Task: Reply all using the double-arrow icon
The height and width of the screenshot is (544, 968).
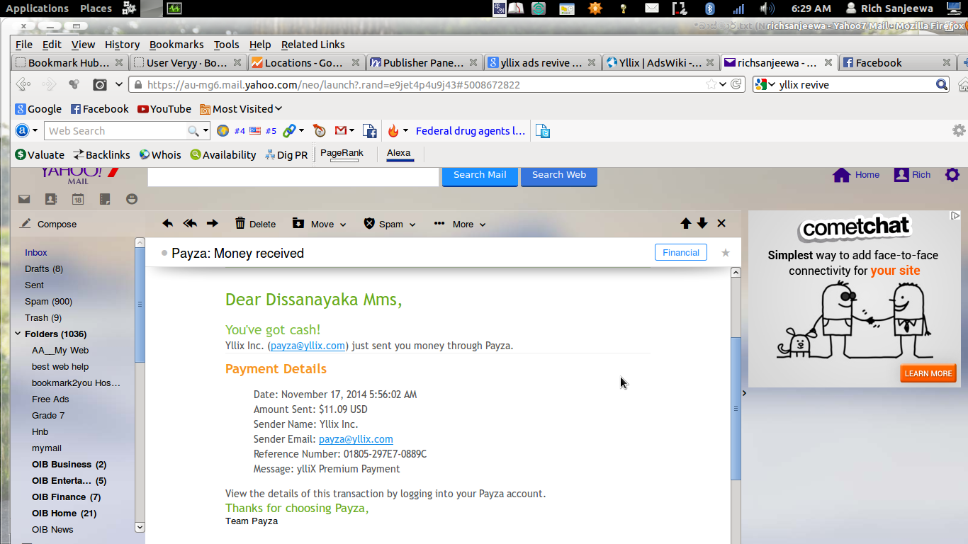Action: pos(190,224)
